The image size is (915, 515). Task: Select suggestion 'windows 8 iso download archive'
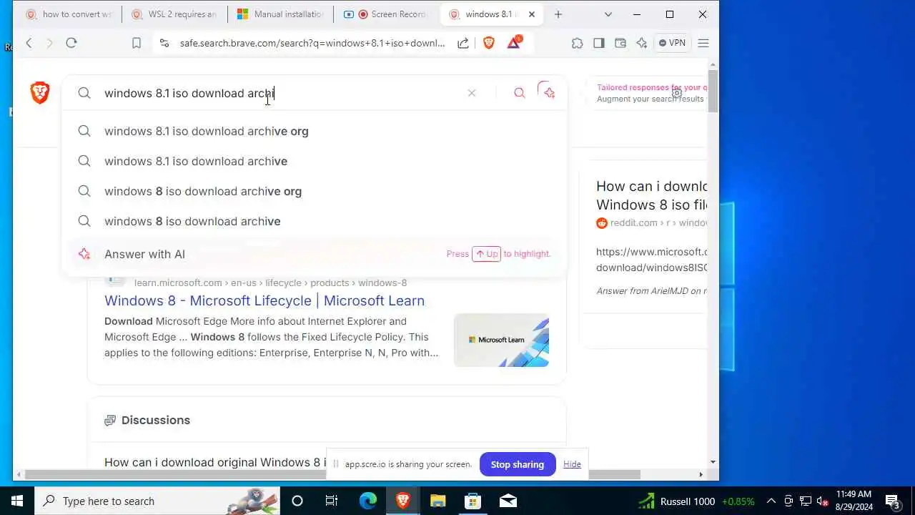315,221
